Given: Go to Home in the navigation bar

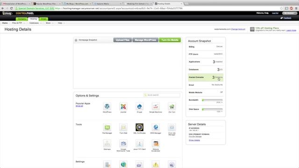Looking at the screenshot, I should [x=5, y=23].
